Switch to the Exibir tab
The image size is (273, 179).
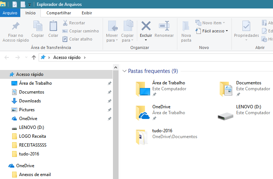[87, 13]
